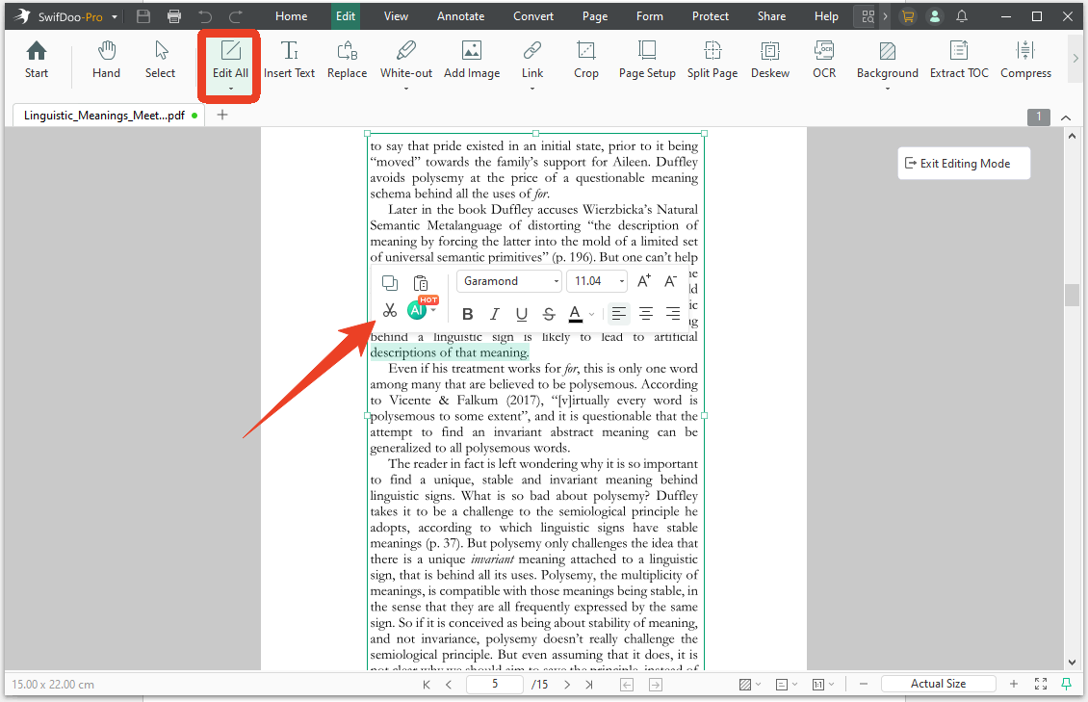Viewport: 1088px width, 702px height.
Task: Select the Crop tool
Action: [586, 59]
